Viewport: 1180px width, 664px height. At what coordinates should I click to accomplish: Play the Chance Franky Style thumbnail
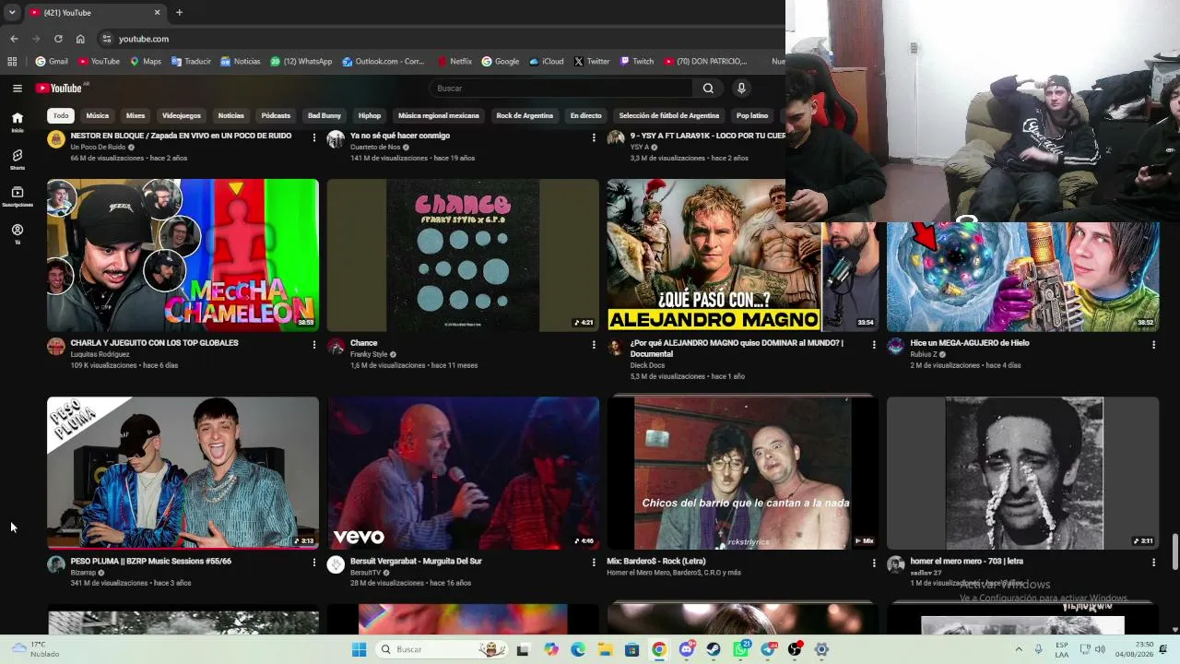463,255
